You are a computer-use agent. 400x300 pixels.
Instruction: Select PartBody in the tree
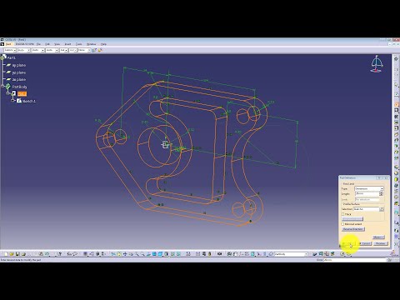[19, 87]
